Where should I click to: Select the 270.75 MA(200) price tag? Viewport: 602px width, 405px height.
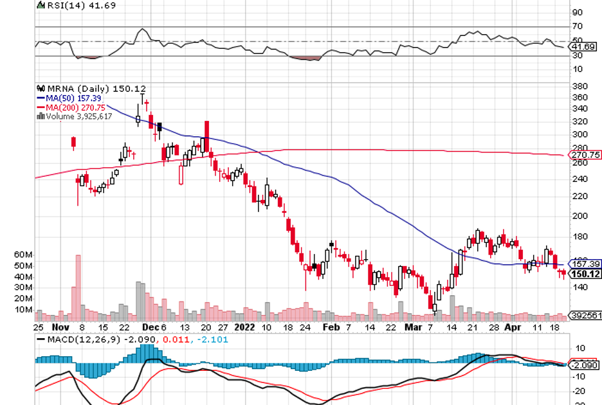pos(585,155)
